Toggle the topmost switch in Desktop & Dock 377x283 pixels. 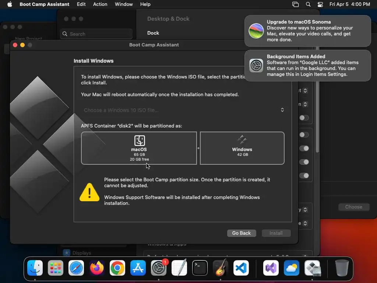click(304, 118)
